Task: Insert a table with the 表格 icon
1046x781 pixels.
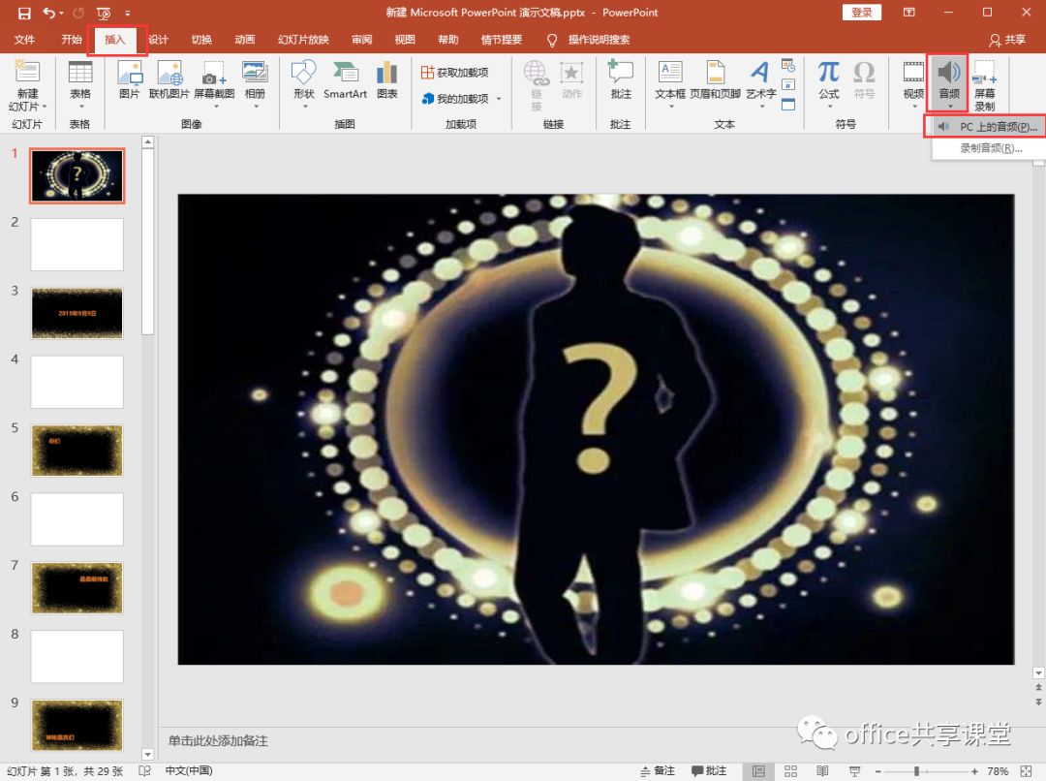Action: pyautogui.click(x=80, y=72)
